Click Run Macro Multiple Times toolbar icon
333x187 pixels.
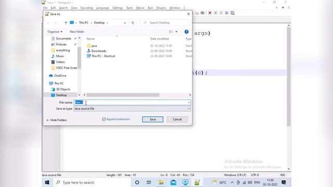point(227,13)
